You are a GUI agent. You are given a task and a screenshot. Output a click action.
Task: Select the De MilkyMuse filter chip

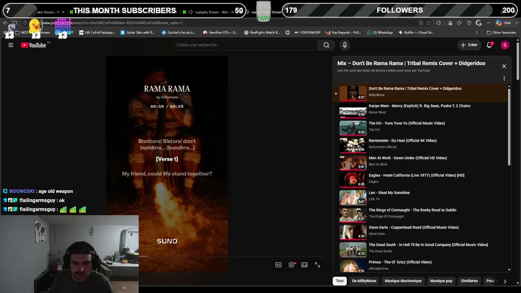(364, 281)
